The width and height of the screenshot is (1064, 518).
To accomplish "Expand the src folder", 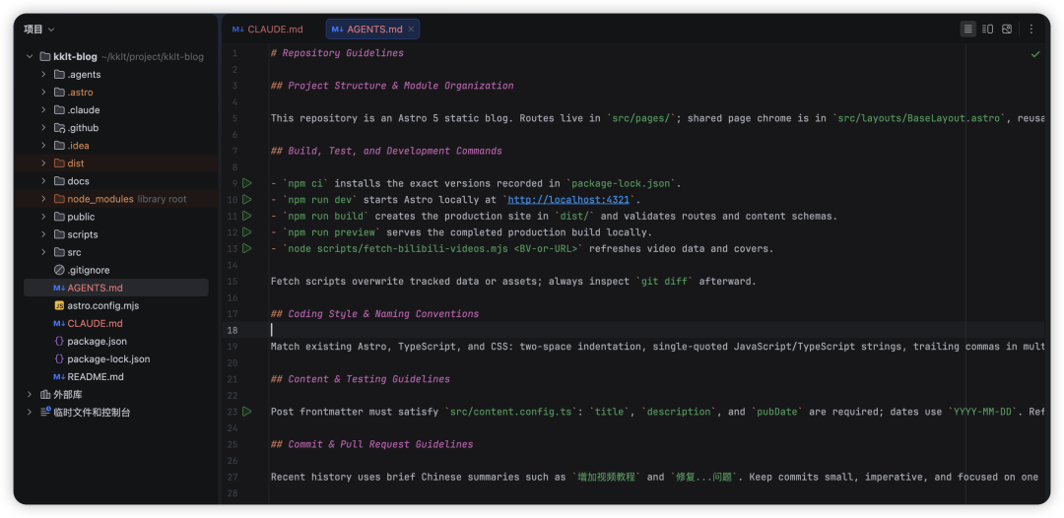I will tap(43, 252).
